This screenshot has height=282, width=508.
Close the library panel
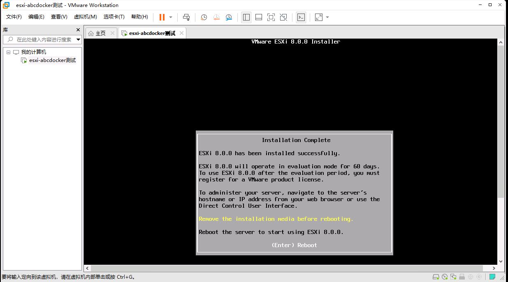pyautogui.click(x=78, y=30)
